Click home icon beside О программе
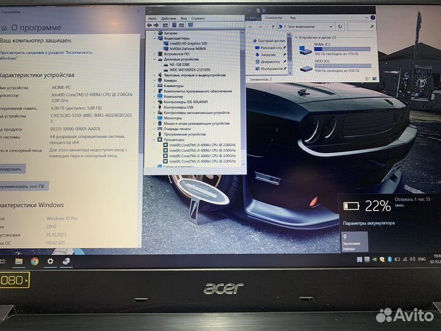This screenshot has height=331, width=441. [x=4, y=28]
